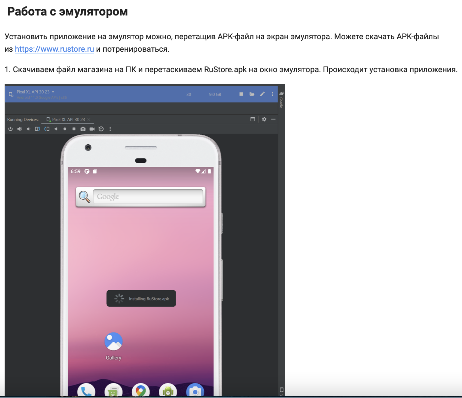Open the Gradle side panel tab
The image size is (462, 398).
tap(281, 100)
